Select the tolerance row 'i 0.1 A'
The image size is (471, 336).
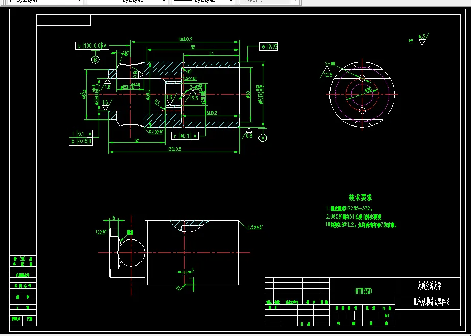click(81, 134)
